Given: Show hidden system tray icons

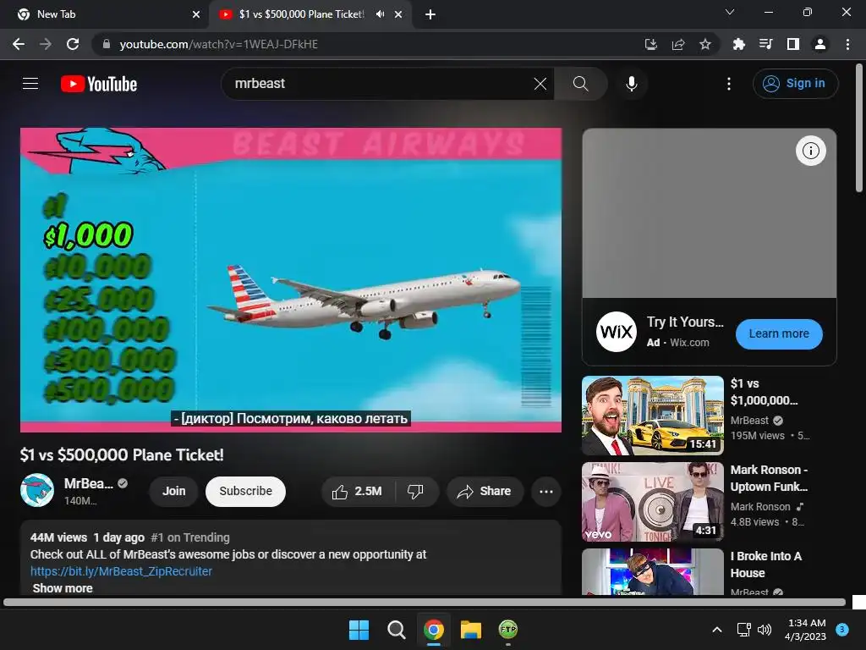Looking at the screenshot, I should 717,630.
